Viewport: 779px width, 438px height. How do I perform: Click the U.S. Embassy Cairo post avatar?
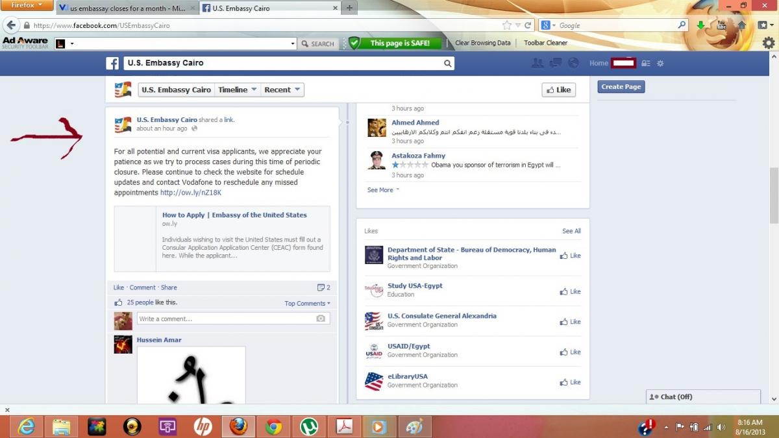[x=123, y=125]
